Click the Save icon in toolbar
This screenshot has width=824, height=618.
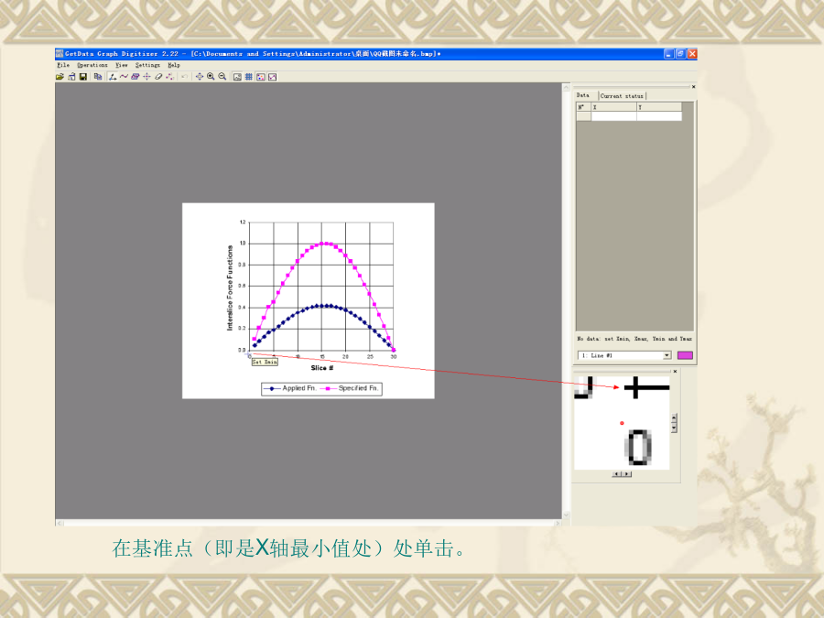83,77
